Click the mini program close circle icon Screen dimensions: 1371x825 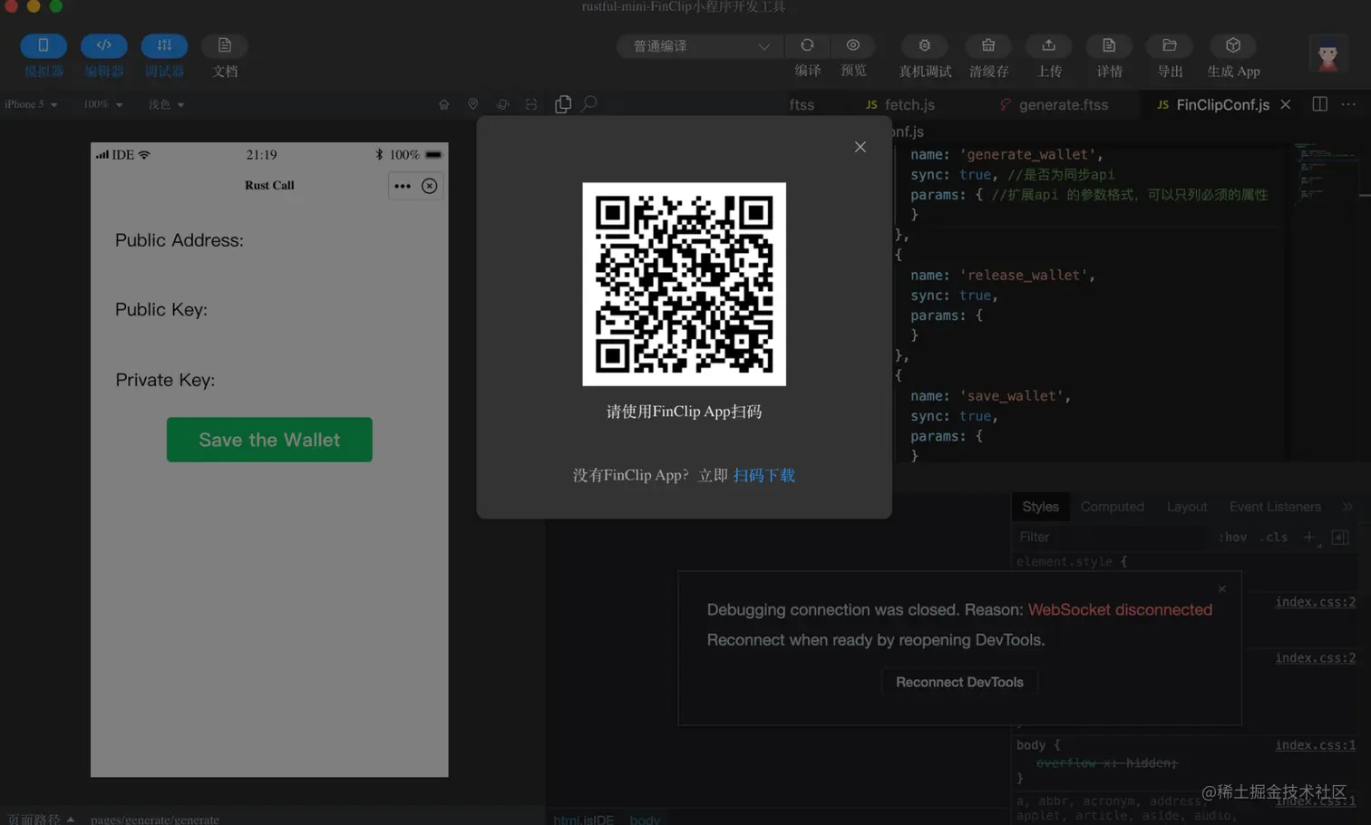point(430,186)
